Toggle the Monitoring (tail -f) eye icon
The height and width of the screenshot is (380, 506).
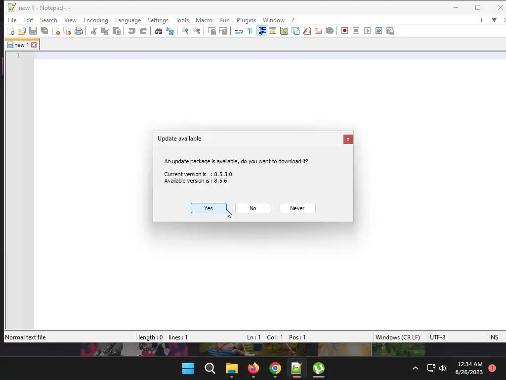click(330, 31)
